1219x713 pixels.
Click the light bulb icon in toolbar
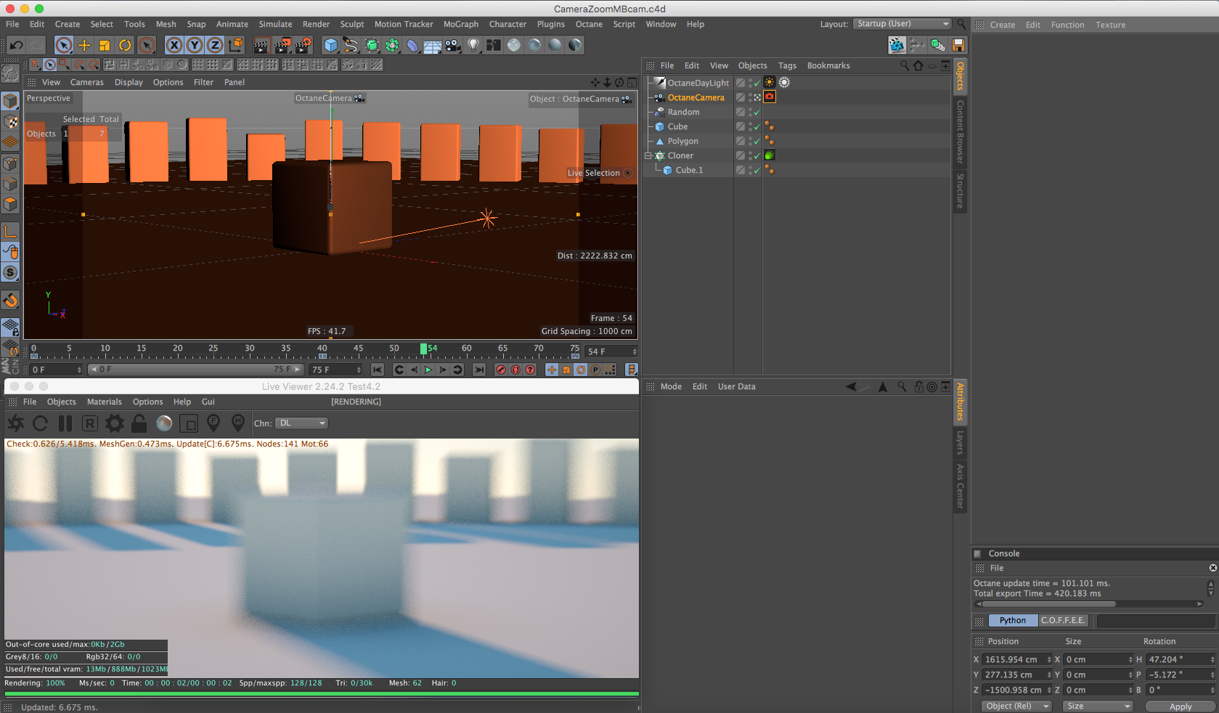click(x=473, y=45)
